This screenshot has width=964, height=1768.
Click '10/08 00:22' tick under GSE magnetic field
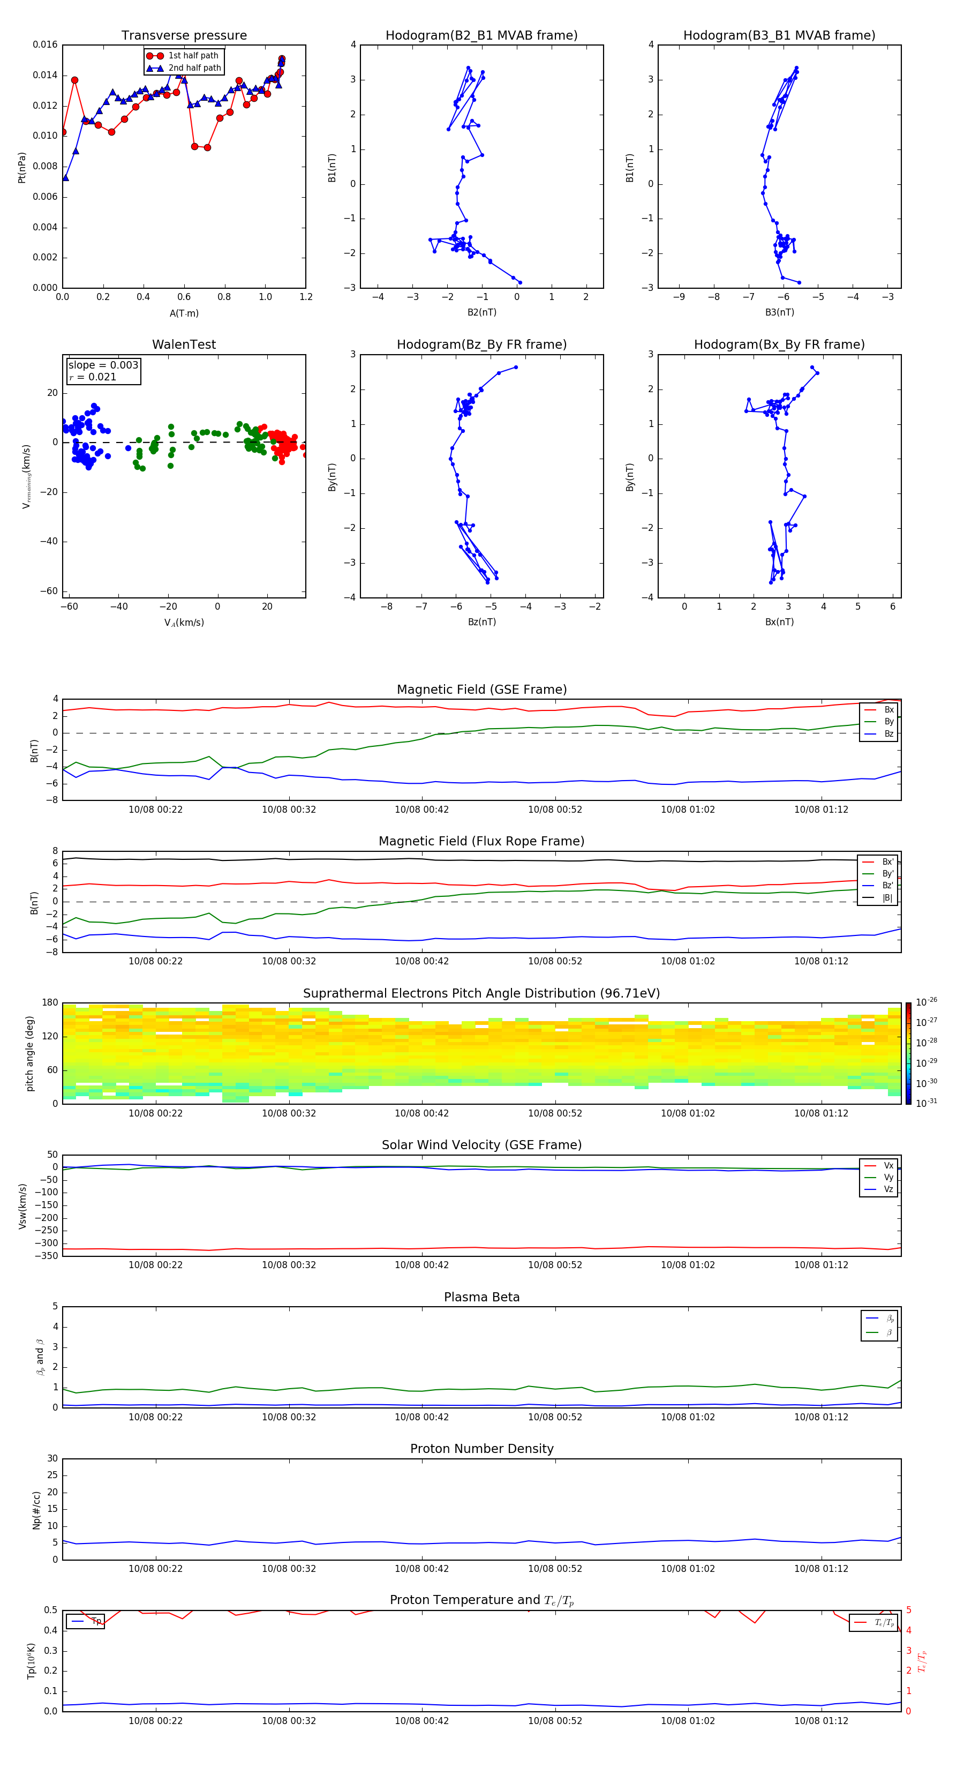coord(156,810)
